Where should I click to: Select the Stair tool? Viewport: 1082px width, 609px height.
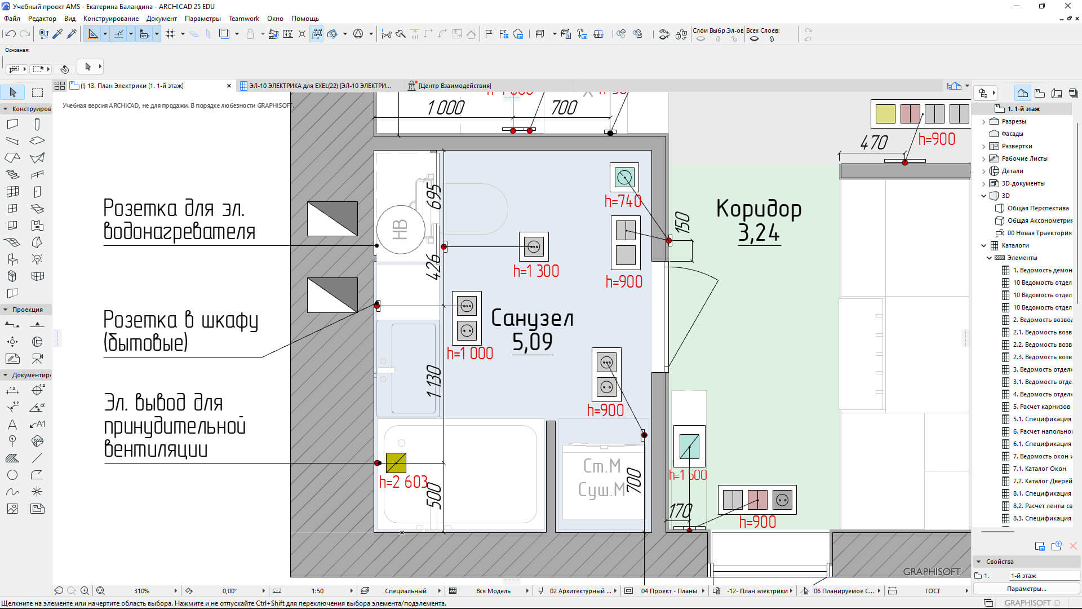12,175
